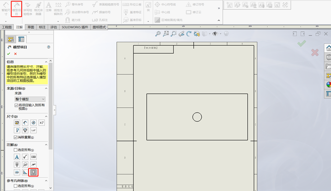Open the 整个模型 source dropdown
Image resolution: width=331 pixels, height=191 pixels.
(30, 99)
